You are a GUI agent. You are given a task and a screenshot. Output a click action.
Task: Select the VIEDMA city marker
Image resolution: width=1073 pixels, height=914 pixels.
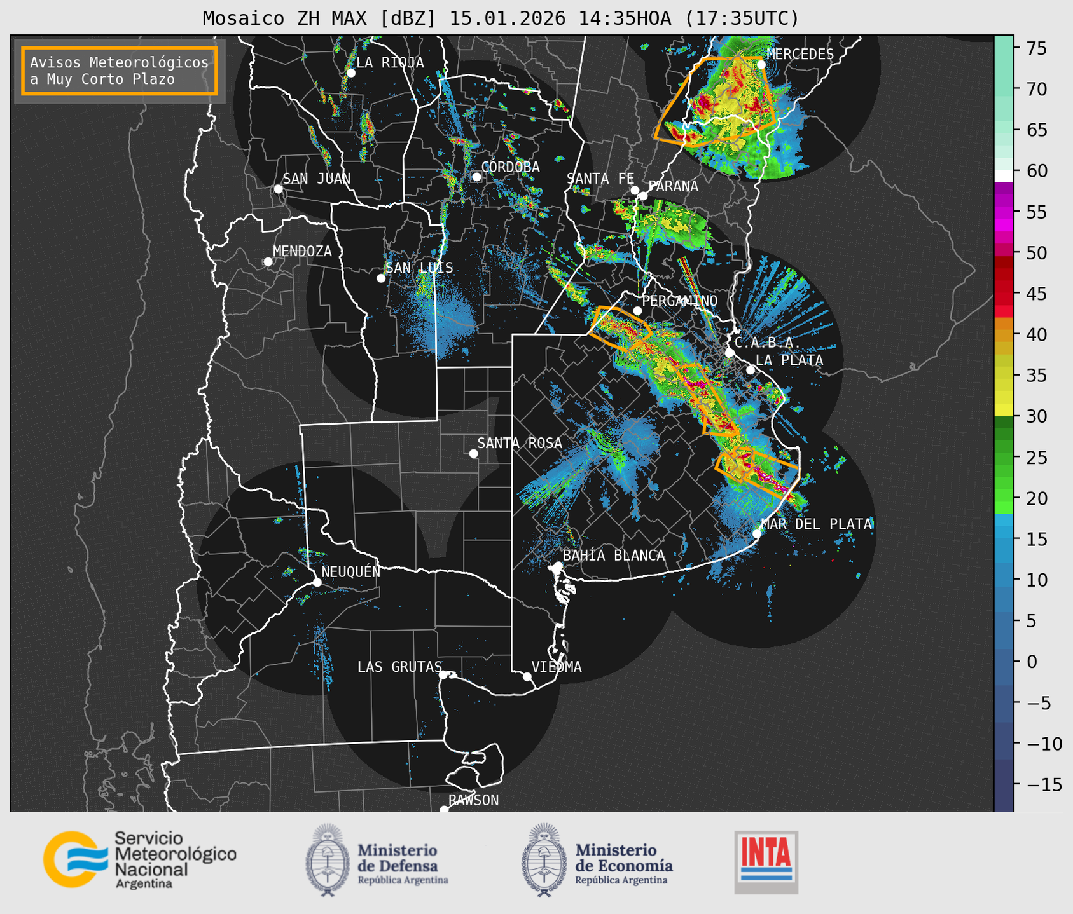point(527,676)
